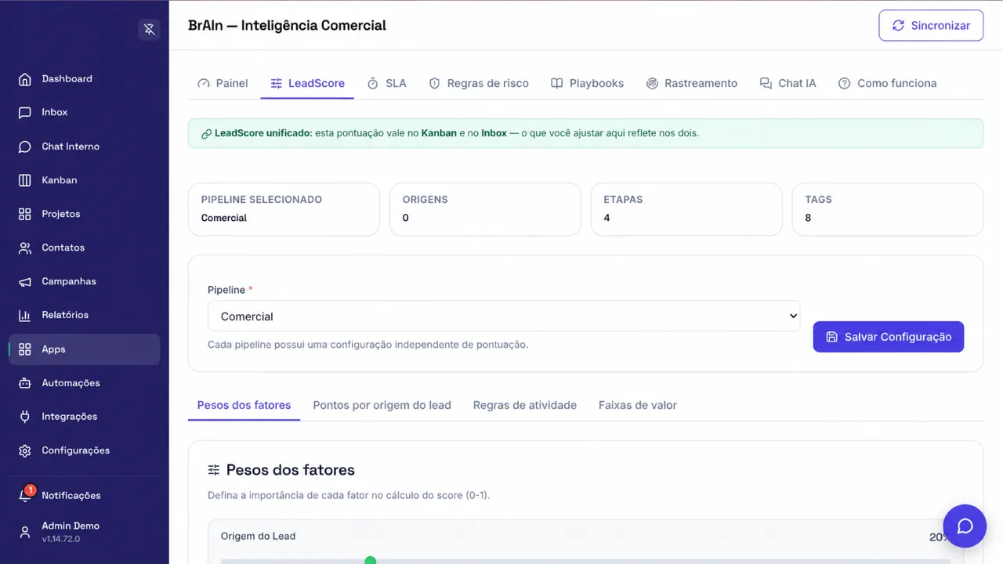
Task: Click the Etapas count card
Action: point(686,209)
